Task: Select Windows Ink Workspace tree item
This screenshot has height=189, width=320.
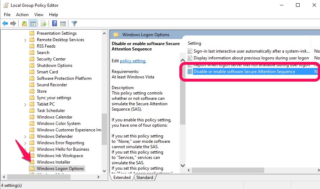Action: point(60,155)
